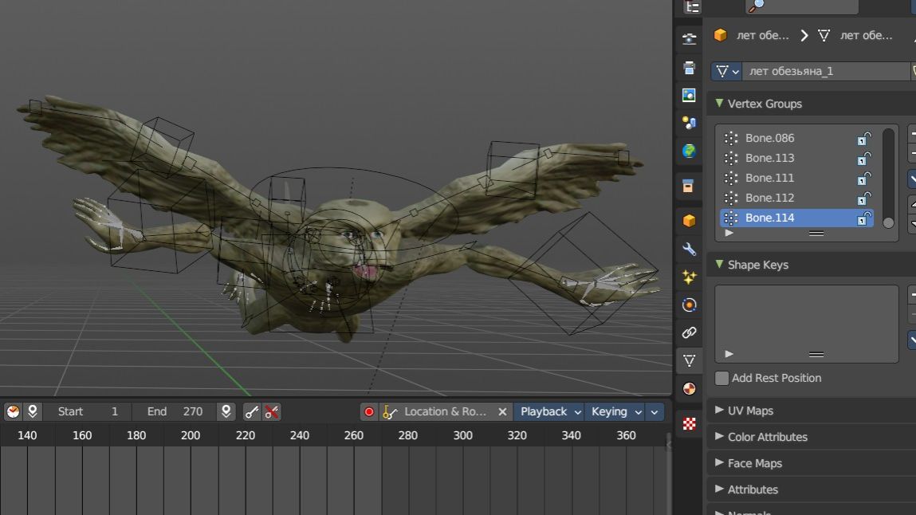Open the Render properties tab
The height and width of the screenshot is (515, 916).
coord(690,39)
